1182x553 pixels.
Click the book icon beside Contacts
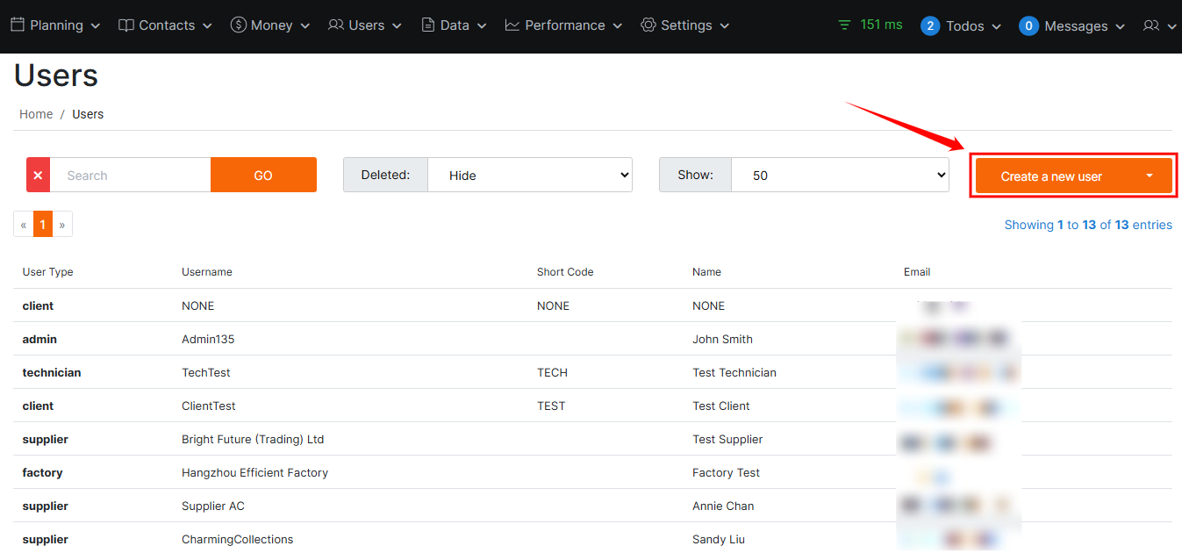coord(126,25)
